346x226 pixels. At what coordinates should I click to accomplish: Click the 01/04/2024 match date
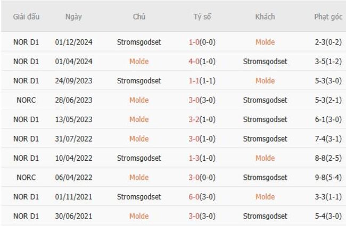click(x=73, y=62)
